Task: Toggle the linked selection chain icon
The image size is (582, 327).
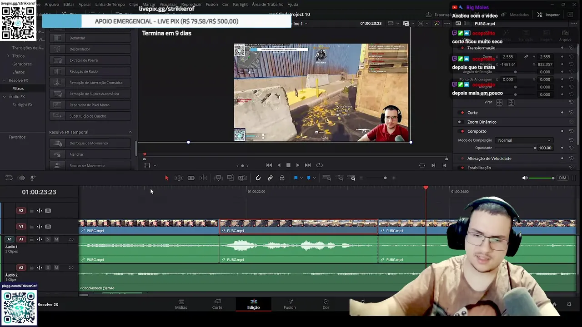Action: pyautogui.click(x=270, y=178)
